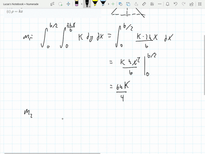This screenshot has width=205, height=154.
Task: Open the black pen options dropdown arrow
Action: click(x=89, y=6)
